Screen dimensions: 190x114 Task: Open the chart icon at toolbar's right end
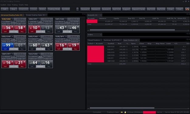click(x=187, y=9)
